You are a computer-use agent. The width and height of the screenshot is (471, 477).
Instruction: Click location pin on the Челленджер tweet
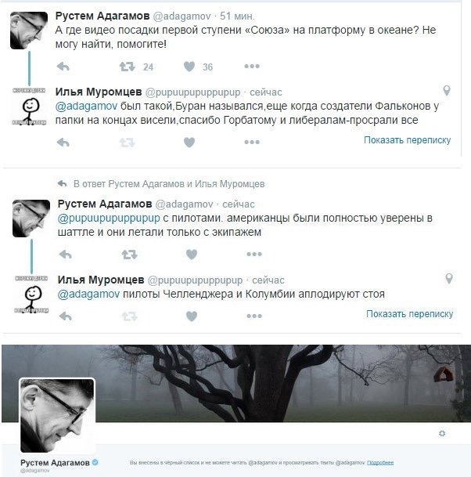(449, 278)
